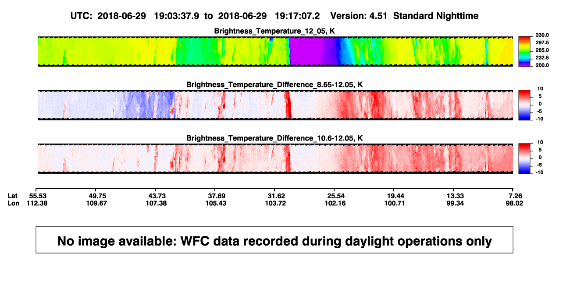570x292 pixels.
Task: Click the Brightness_Temperature_12_05 plot title
Action: pyautogui.click(x=275, y=31)
